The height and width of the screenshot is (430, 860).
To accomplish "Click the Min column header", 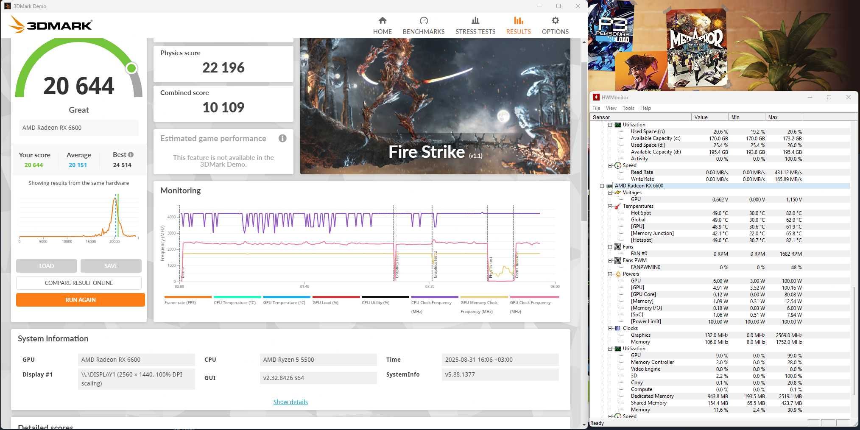I will point(746,117).
